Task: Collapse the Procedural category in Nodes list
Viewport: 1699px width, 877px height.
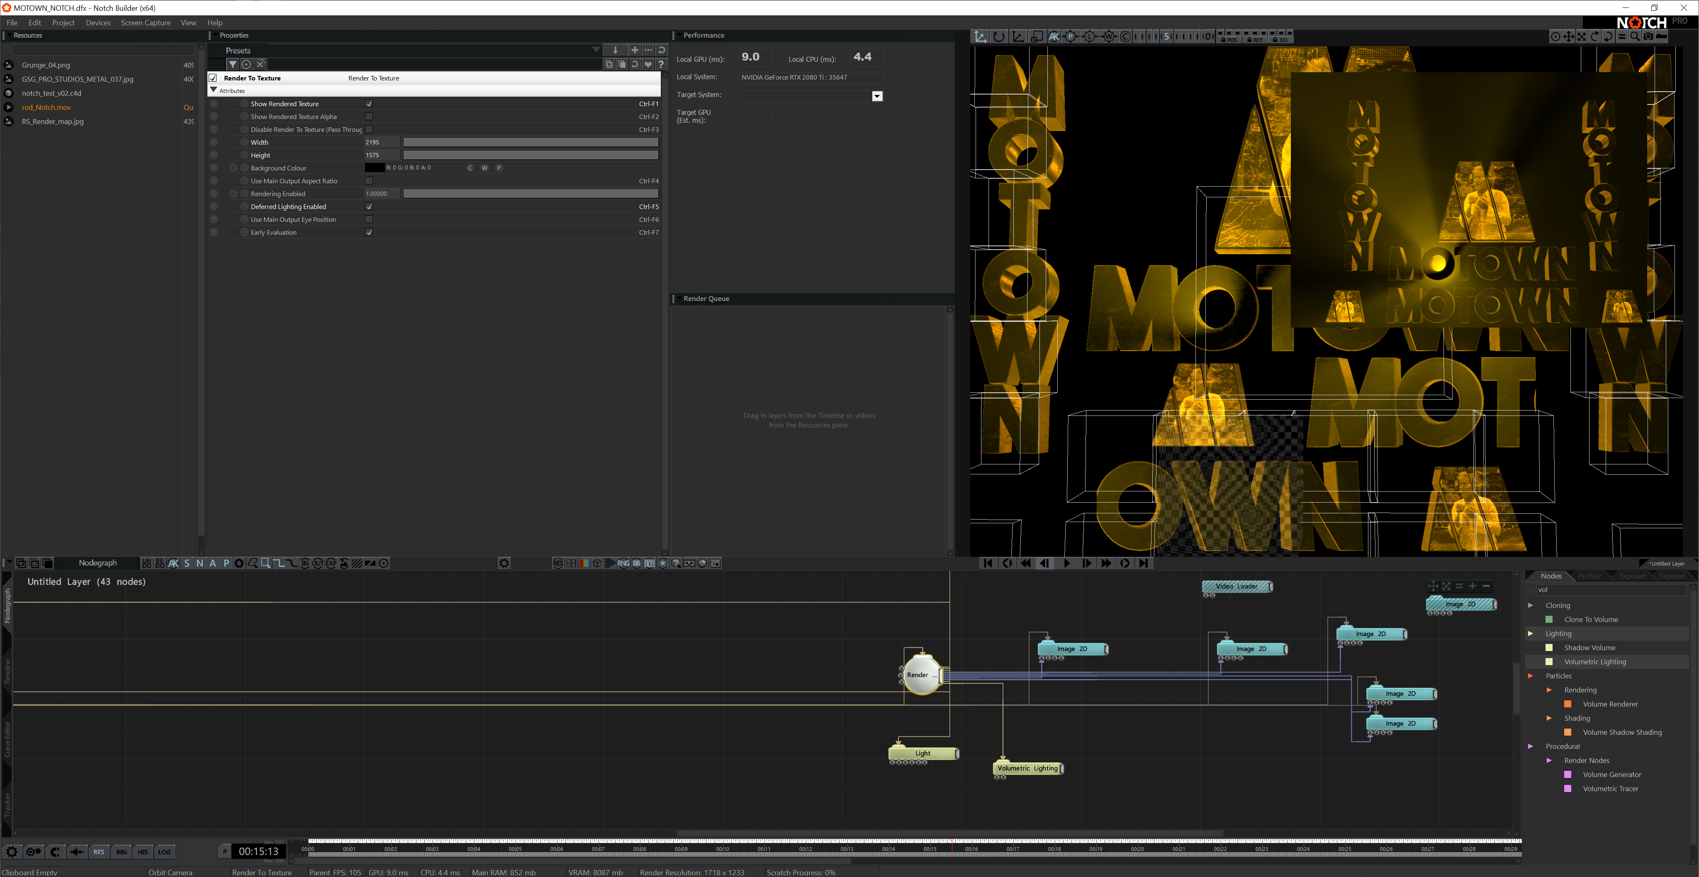Action: coord(1531,746)
